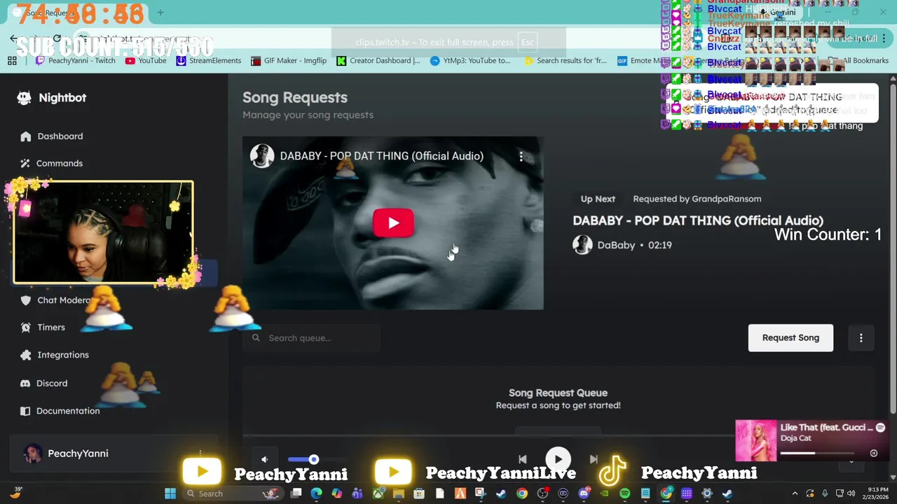The image size is (897, 504).
Task: Click the Integrations puzzle icon
Action: (x=26, y=355)
